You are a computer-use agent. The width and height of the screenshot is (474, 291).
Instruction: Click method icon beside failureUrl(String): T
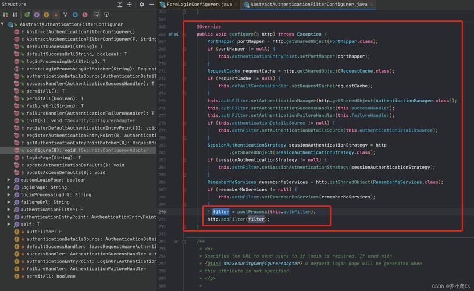(17, 106)
